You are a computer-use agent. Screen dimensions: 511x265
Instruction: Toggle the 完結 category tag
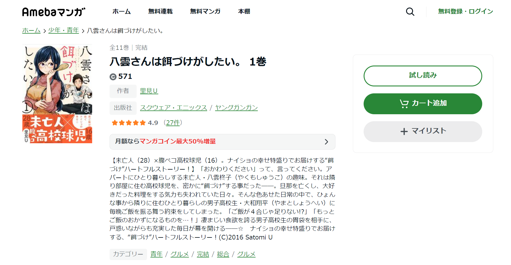pyautogui.click(x=203, y=254)
